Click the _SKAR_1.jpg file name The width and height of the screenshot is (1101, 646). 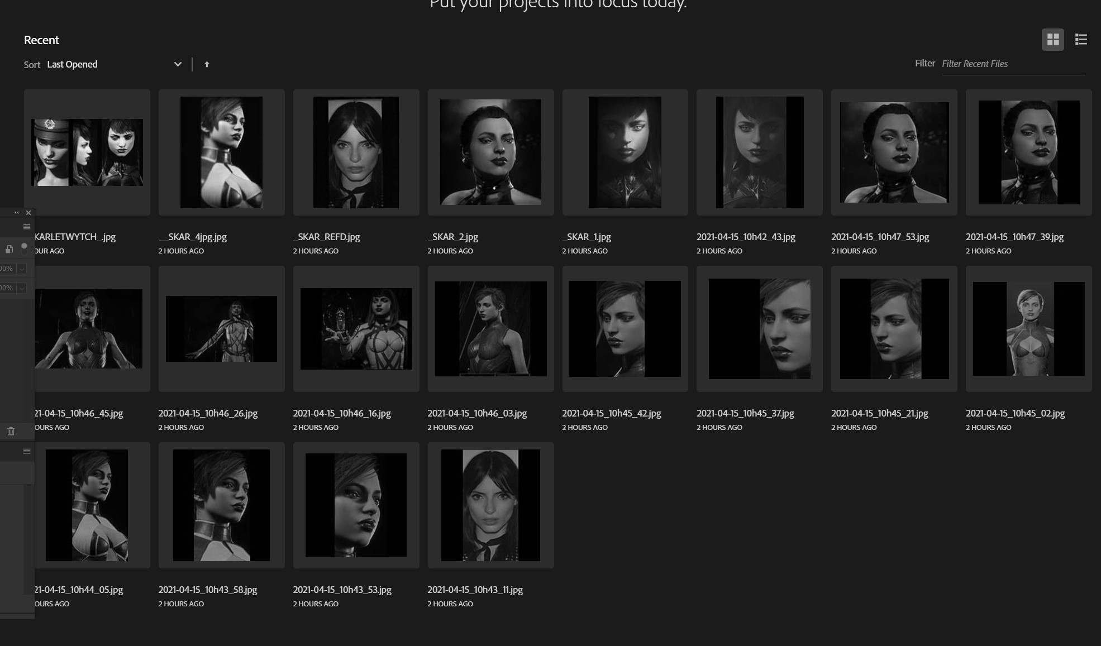[x=587, y=237]
